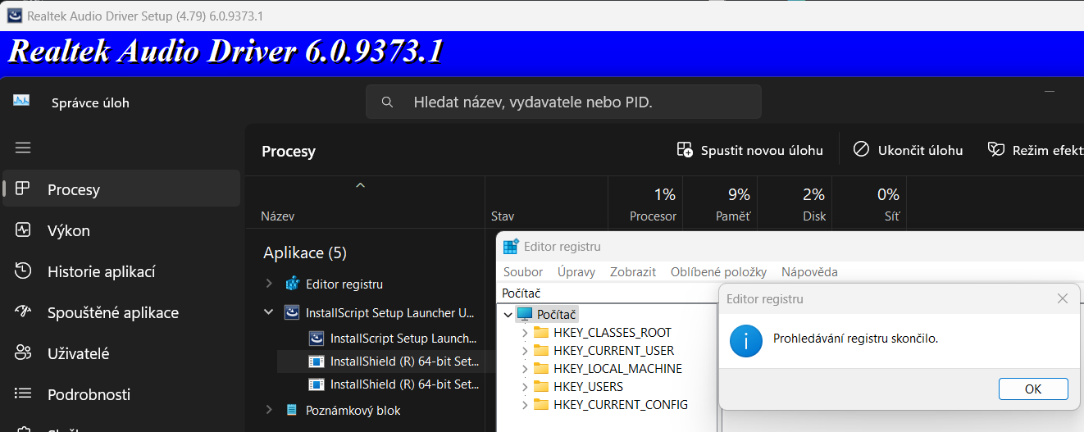Open the Úpravy menu
The height and width of the screenshot is (432, 1084).
point(576,271)
